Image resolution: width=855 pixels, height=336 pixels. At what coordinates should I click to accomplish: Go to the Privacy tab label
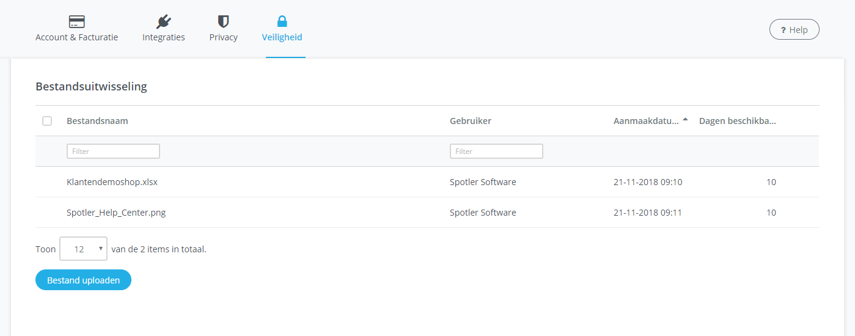point(223,37)
